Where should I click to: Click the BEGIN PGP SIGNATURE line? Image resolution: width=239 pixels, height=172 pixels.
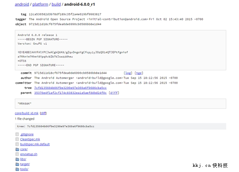[x=43, y=39]
